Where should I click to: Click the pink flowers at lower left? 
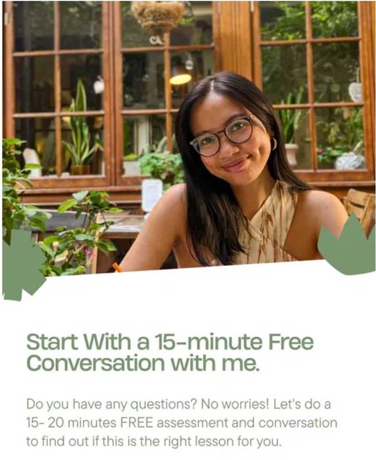tap(88, 253)
